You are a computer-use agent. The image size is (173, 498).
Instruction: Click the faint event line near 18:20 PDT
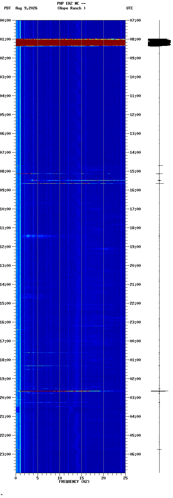click(45, 366)
